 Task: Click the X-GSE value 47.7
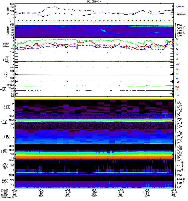(147, 190)
